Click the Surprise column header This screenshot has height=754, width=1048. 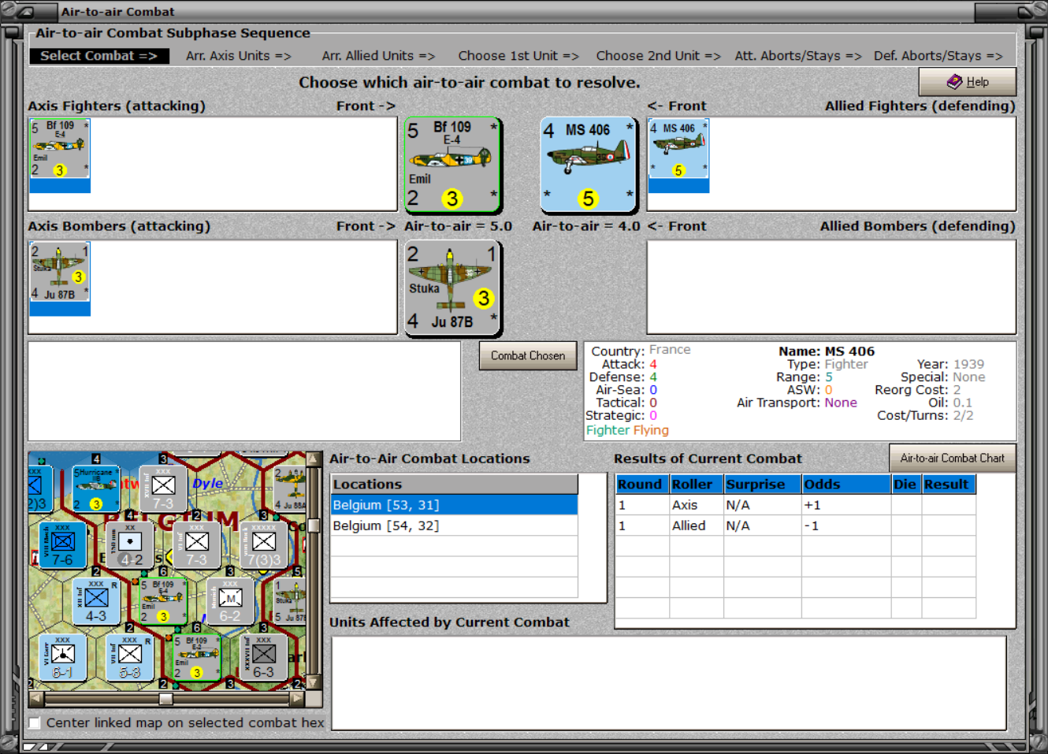point(762,485)
